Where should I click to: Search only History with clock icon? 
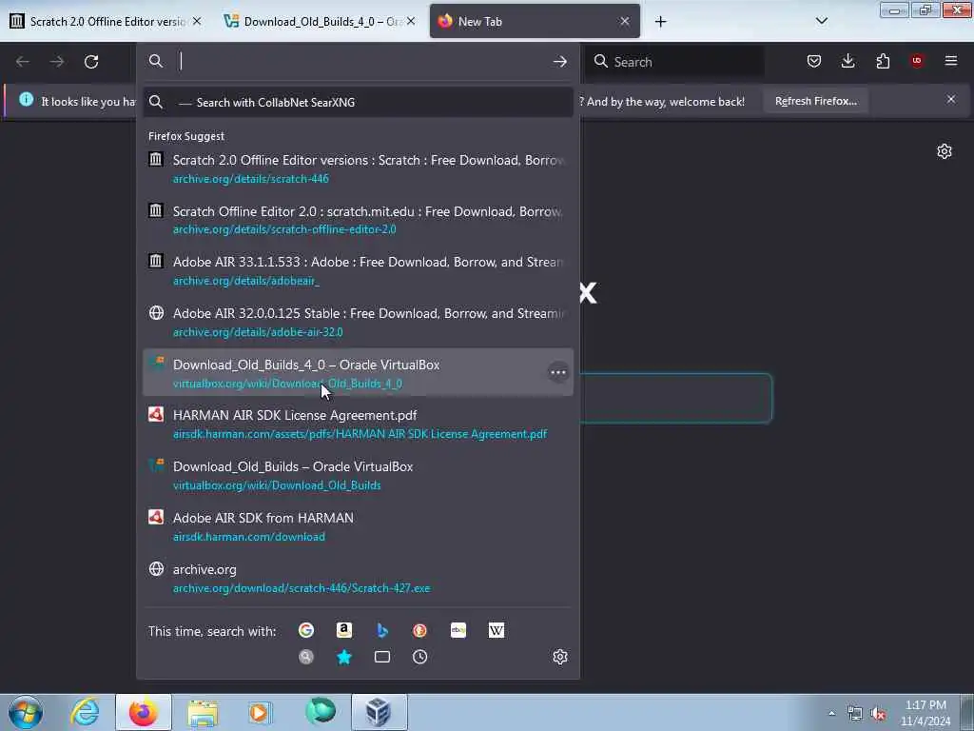coord(419,657)
